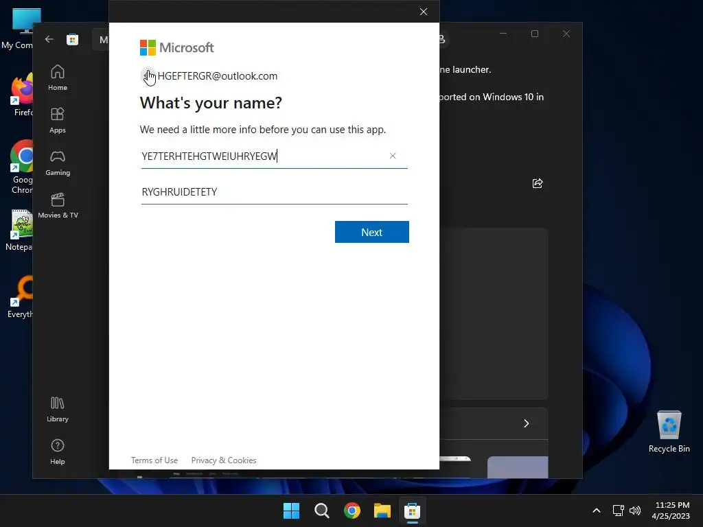The width and height of the screenshot is (703, 527).
Task: Open Home in Microsoft Store sidebar
Action: coord(58,78)
